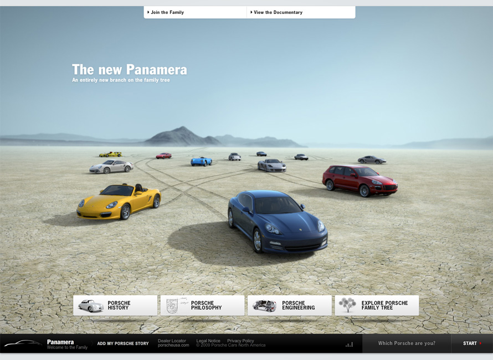Screen dimensions: 493x360
Task: Click the classic car icon on Porsche History
Action: pyautogui.click(x=90, y=305)
